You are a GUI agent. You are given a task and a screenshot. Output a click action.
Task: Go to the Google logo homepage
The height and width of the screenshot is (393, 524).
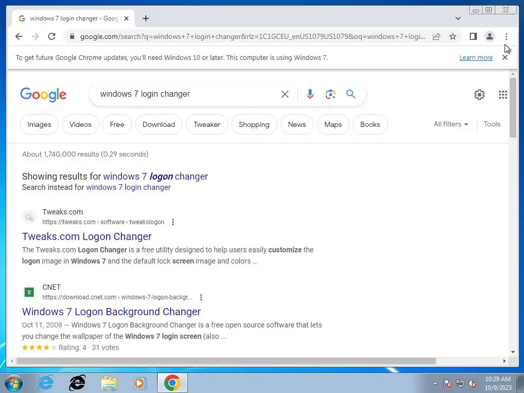(43, 95)
